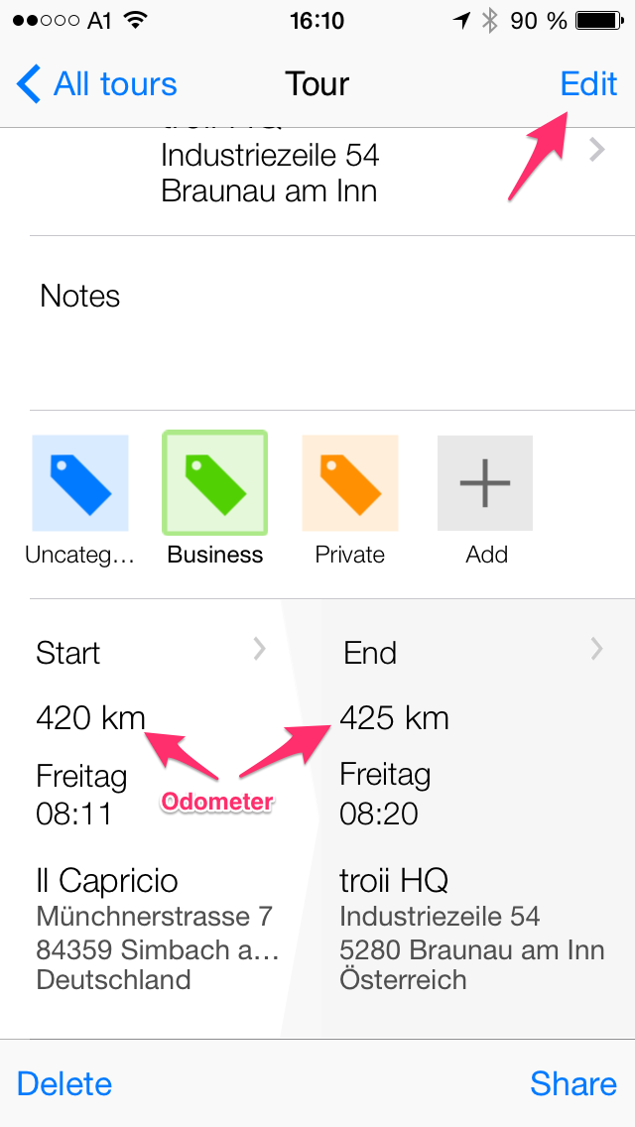
Task: Share the tour
Action: tap(573, 1083)
